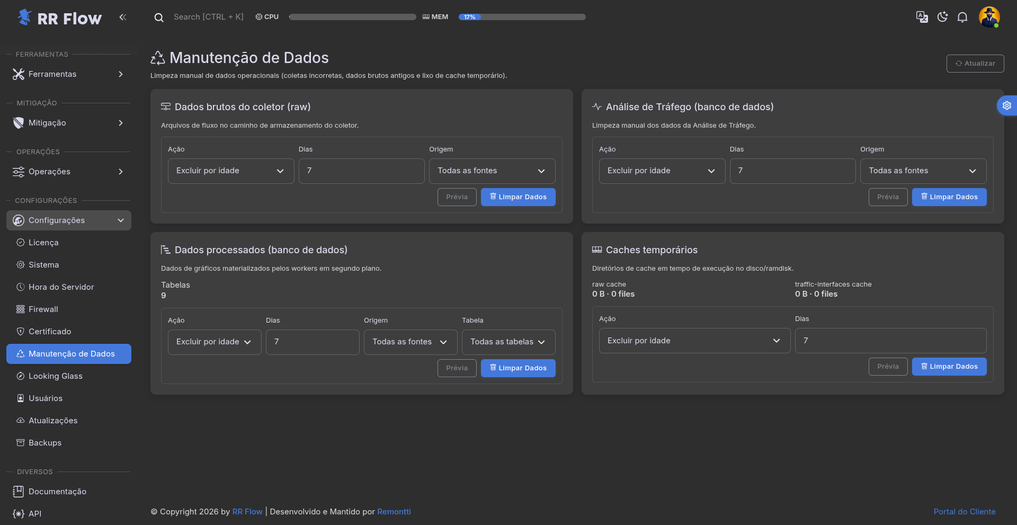Toggle dark/light theme moon icon
This screenshot has width=1017, height=525.
pos(942,17)
